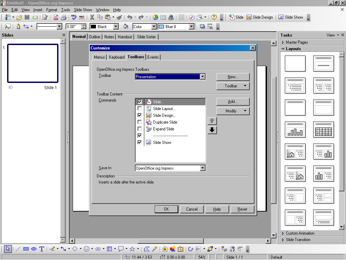Open the Format menu
The height and width of the screenshot is (260, 346).
(x=52, y=10)
